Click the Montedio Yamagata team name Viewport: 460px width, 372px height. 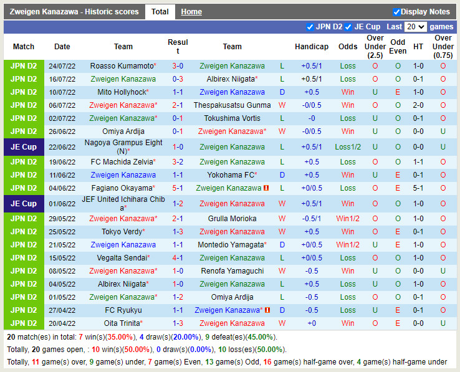231,245
